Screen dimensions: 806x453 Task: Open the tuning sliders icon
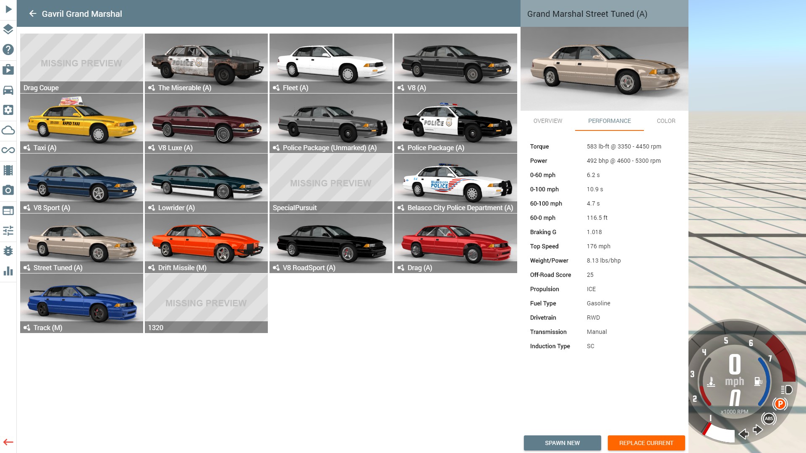(8, 231)
